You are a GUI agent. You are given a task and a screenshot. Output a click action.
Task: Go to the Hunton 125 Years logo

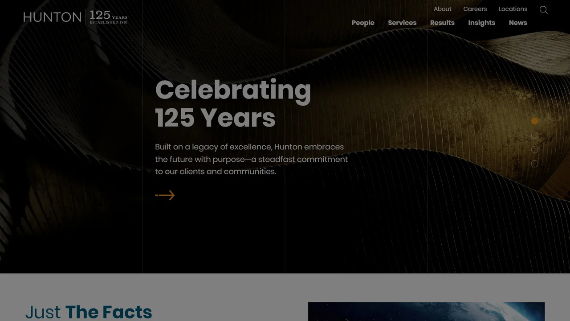tap(75, 17)
